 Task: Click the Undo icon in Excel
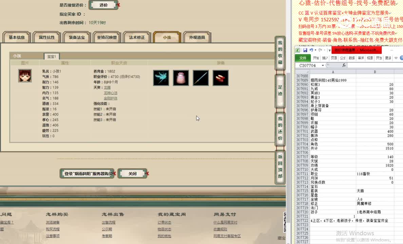[311, 50]
